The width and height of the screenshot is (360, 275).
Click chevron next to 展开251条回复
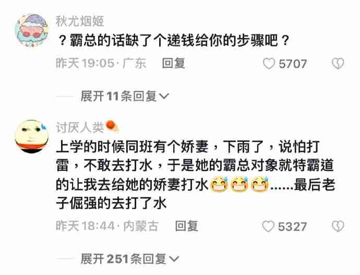(174, 259)
